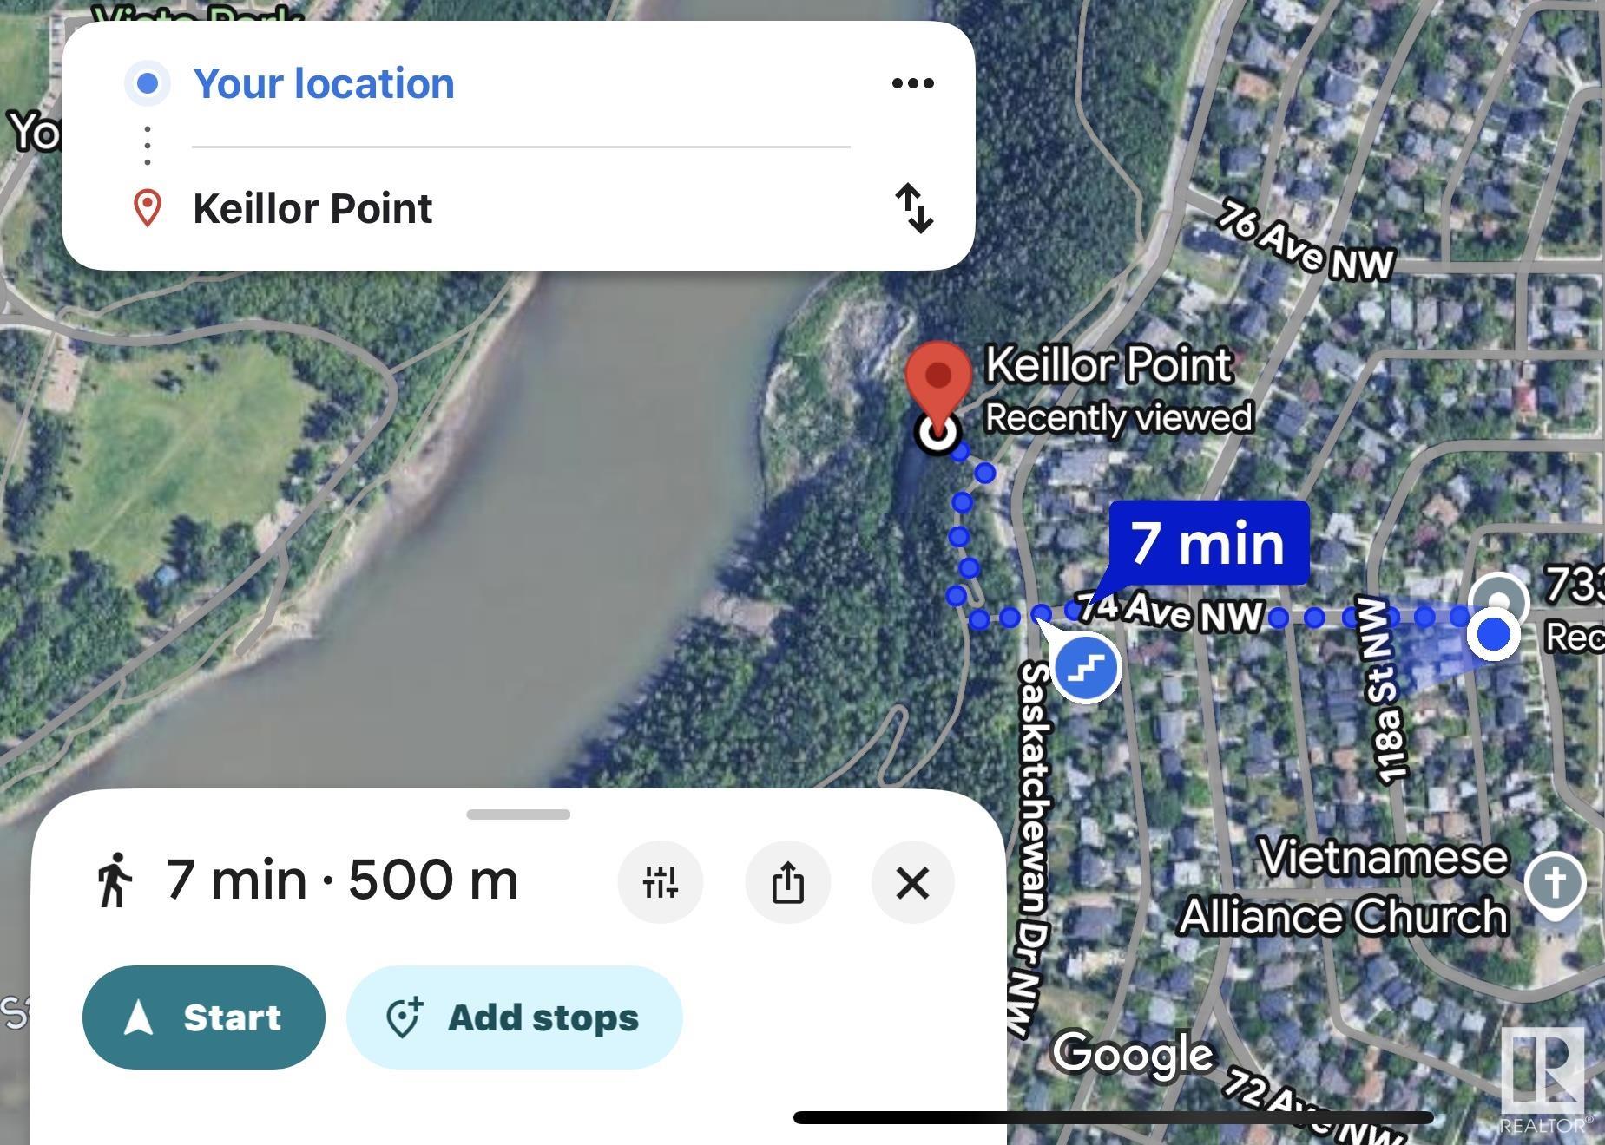Expand the bottom sheet drag handle
Image resolution: width=1605 pixels, height=1145 pixels.
pos(518,814)
